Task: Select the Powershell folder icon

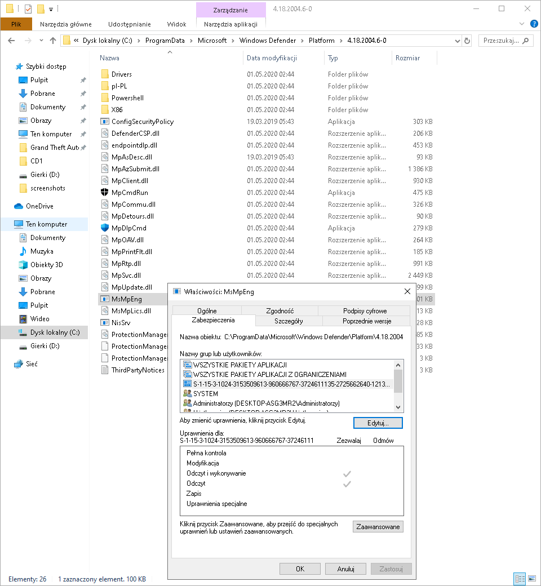Action: tap(105, 98)
